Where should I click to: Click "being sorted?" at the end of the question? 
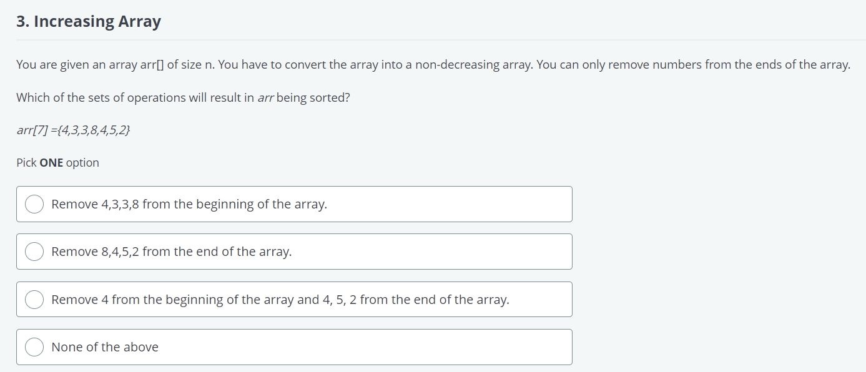(x=313, y=97)
